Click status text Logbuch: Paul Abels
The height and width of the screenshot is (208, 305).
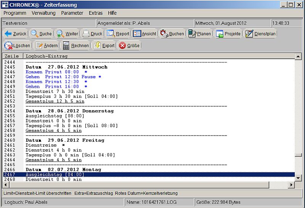26,202
